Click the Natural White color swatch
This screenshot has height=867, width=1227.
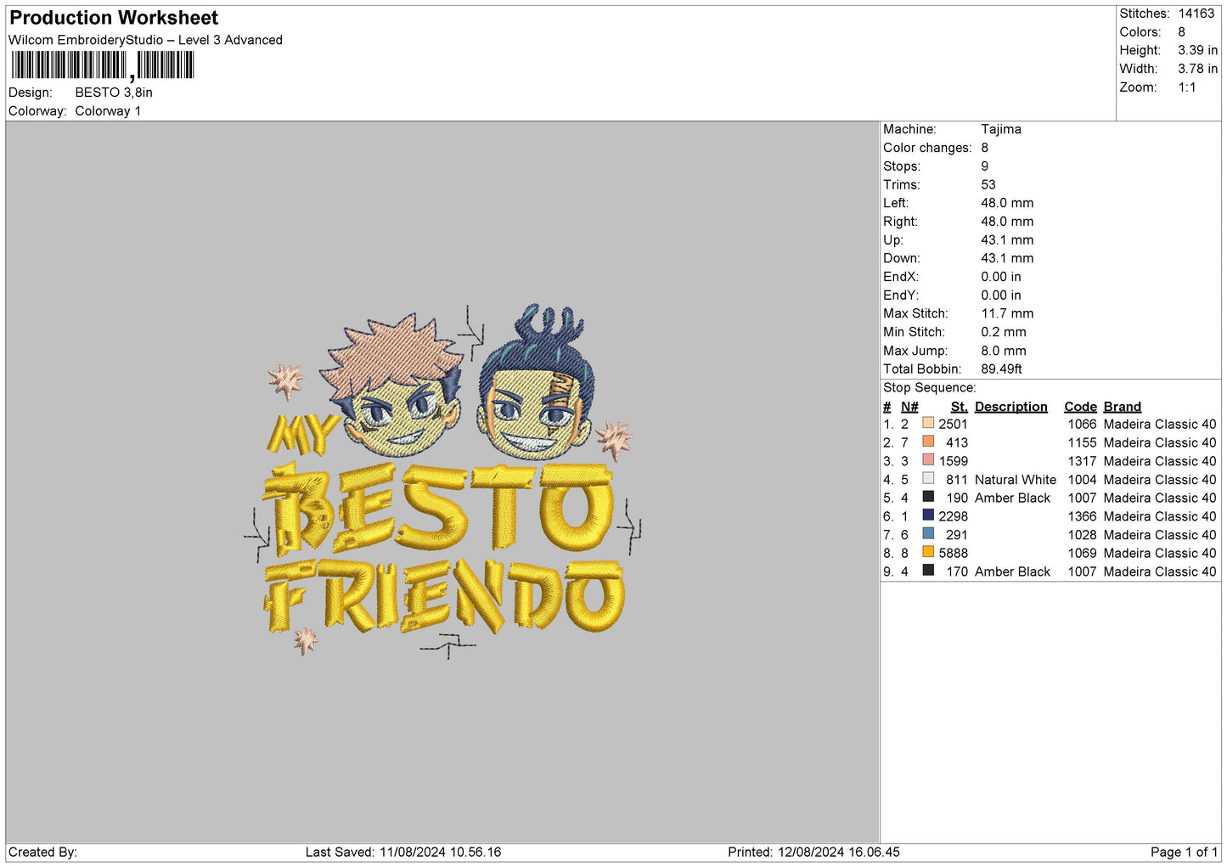pos(928,478)
